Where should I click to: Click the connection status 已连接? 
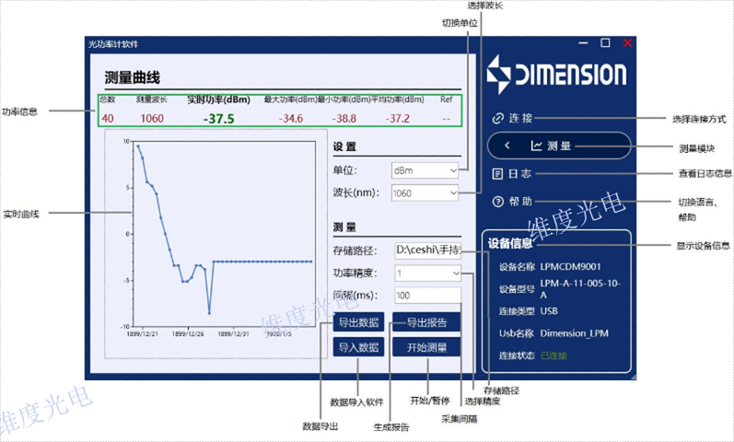[553, 355]
